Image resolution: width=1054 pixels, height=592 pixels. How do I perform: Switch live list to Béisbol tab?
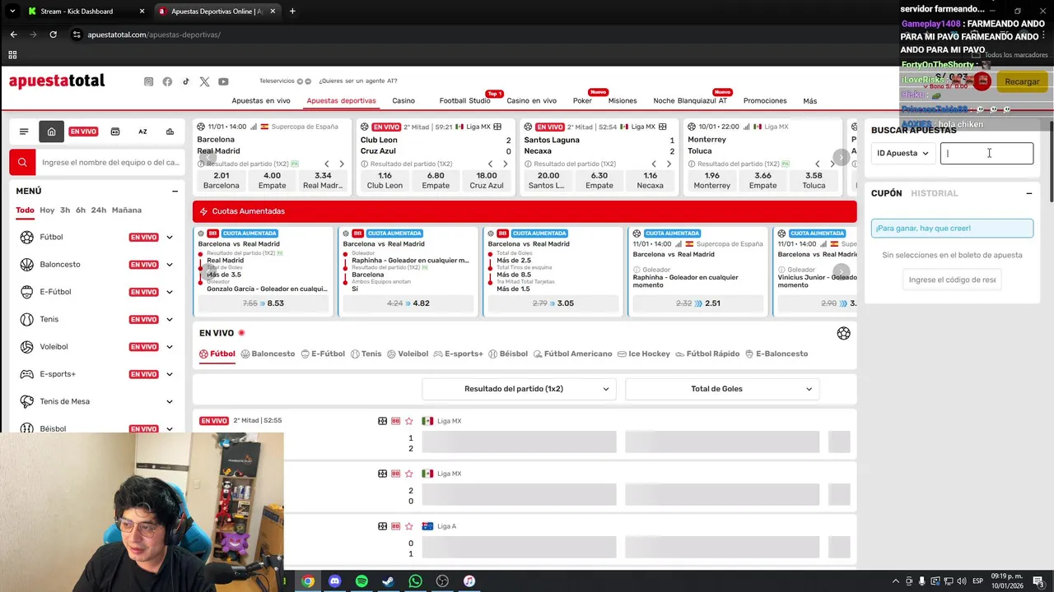point(507,354)
